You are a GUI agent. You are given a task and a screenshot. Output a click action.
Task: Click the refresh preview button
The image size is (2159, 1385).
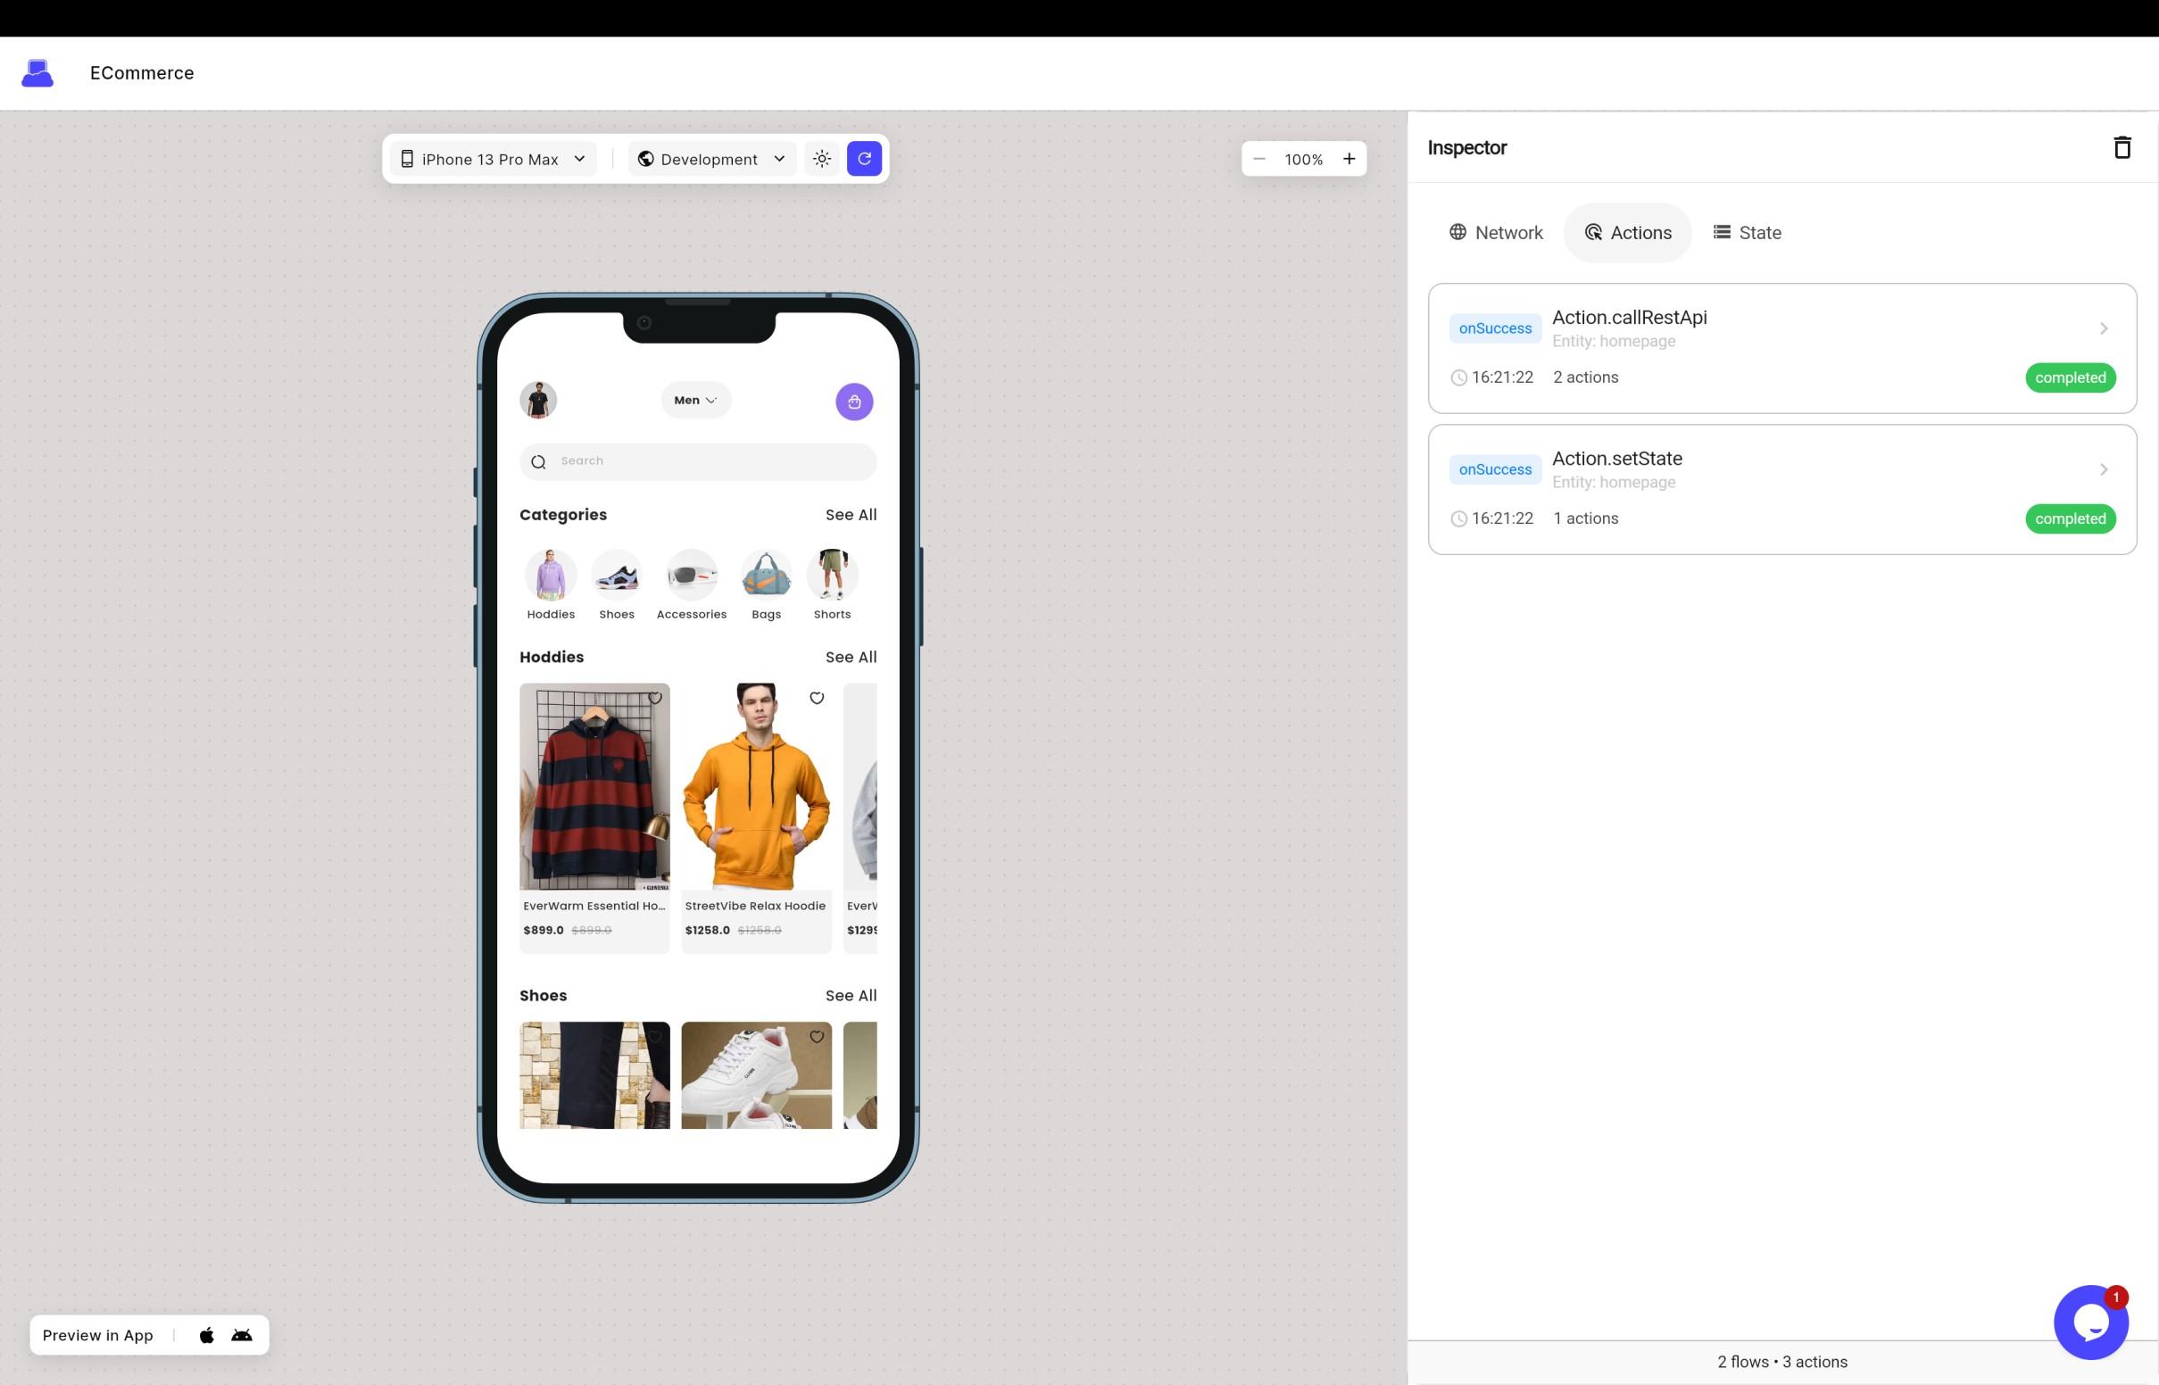coord(863,159)
